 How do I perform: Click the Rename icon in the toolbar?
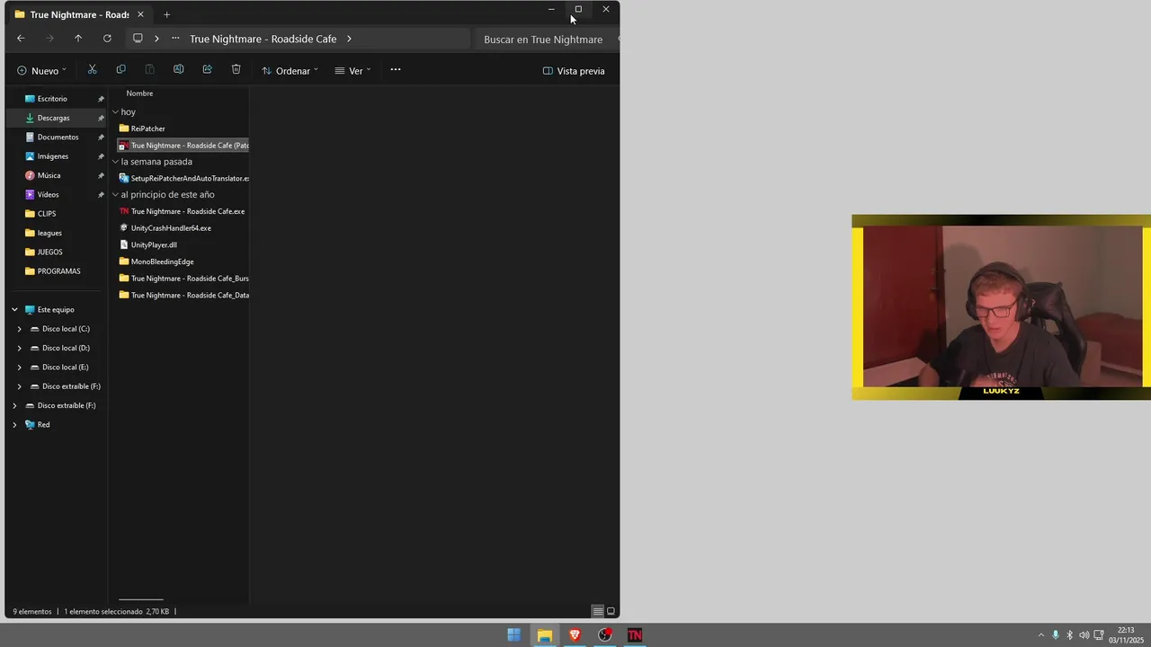point(178,70)
